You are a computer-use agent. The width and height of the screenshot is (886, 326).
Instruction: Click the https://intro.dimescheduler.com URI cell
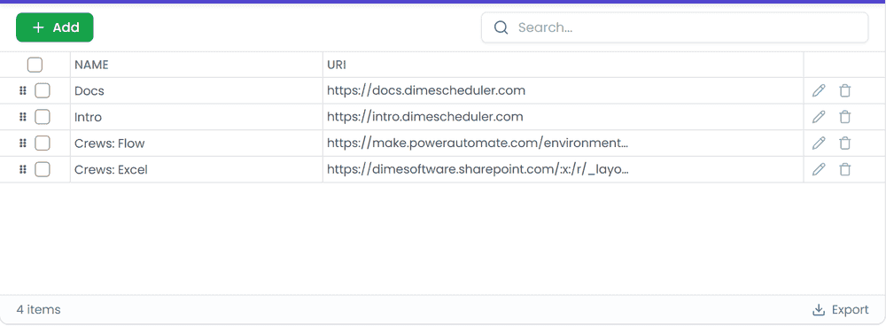tap(563, 117)
